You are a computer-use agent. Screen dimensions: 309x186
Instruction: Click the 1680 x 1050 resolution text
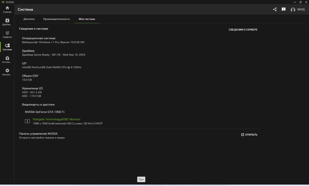68,123
